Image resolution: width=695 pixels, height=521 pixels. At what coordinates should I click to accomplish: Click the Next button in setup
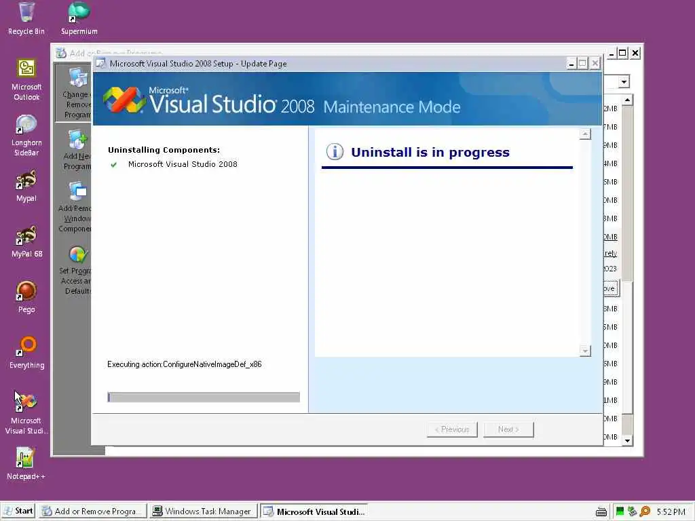pos(508,429)
